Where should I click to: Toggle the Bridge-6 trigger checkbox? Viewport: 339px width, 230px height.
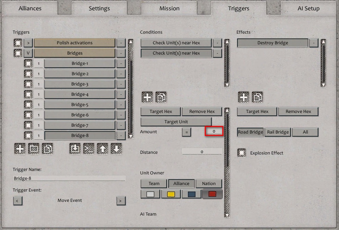(28, 115)
